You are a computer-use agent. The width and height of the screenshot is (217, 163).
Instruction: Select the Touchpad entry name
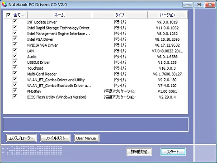pyautogui.click(x=35, y=68)
